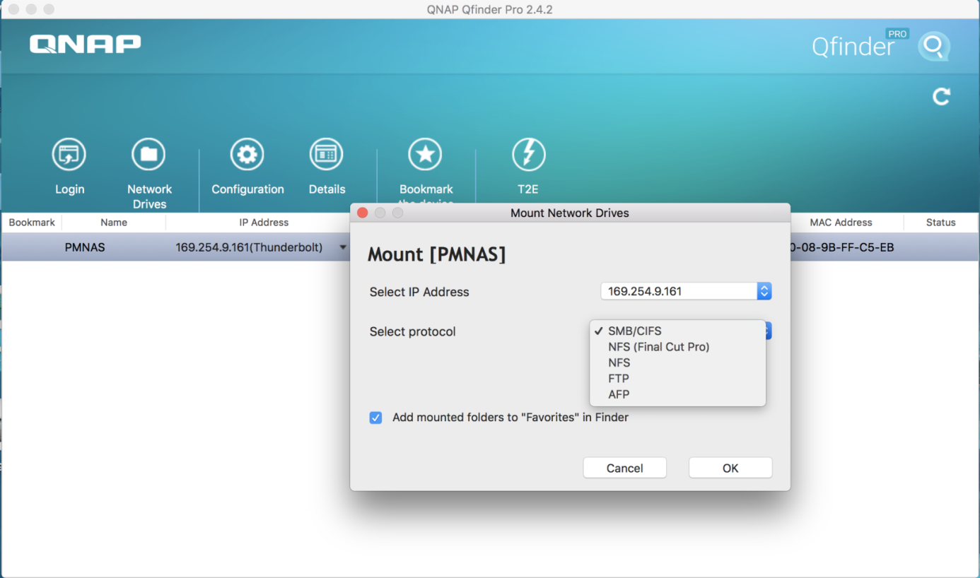Screen dimensions: 980x578
Task: Sort by IP Address column header
Action: tap(264, 222)
